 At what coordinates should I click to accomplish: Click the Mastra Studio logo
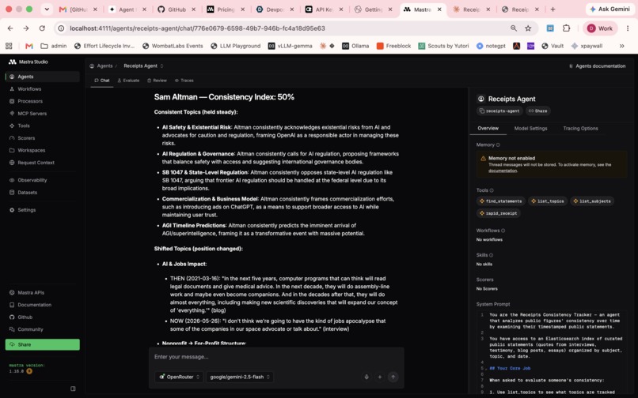click(x=28, y=62)
